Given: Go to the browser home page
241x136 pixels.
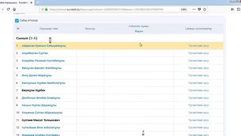Looking at the screenshot, I should tap(14, 9).
